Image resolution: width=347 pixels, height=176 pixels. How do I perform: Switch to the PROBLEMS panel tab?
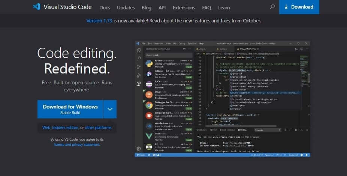tap(202, 130)
